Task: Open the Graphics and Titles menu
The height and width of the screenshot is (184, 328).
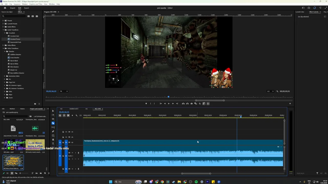Action: coord(36,4)
